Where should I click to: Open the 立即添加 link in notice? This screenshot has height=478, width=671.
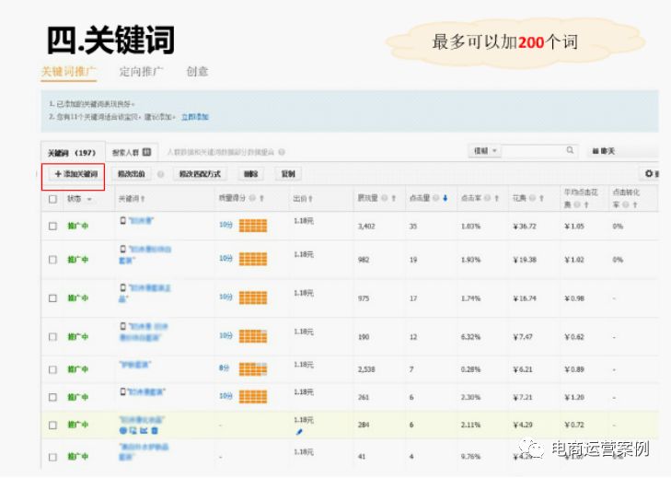195,117
